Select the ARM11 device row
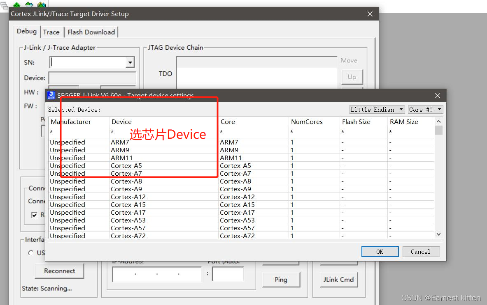The image size is (487, 305). [241, 158]
